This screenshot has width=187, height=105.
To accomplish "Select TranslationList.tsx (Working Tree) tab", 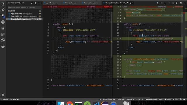I will (x=118, y=3).
